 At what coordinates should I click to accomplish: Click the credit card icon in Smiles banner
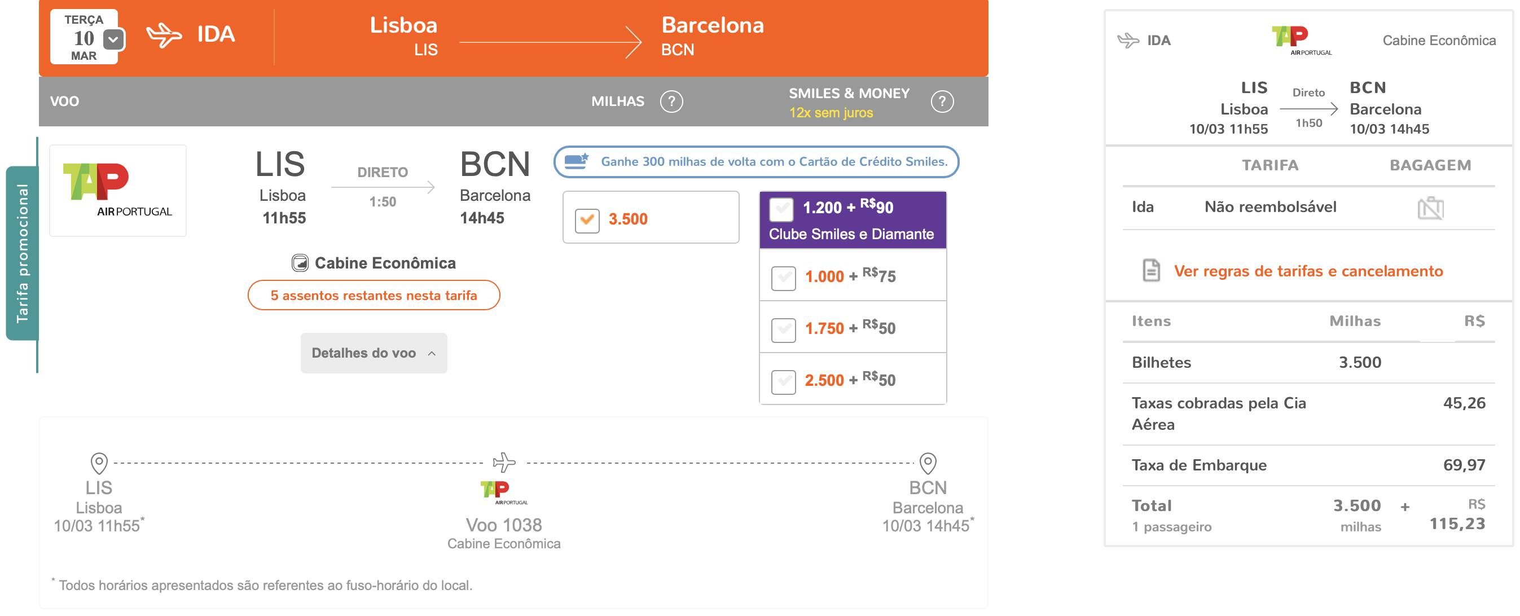[x=577, y=161]
